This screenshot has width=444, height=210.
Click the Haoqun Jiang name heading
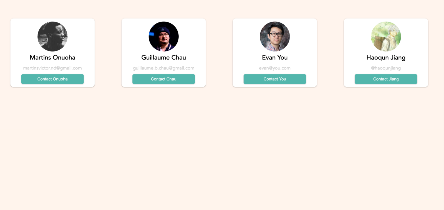tap(386, 58)
